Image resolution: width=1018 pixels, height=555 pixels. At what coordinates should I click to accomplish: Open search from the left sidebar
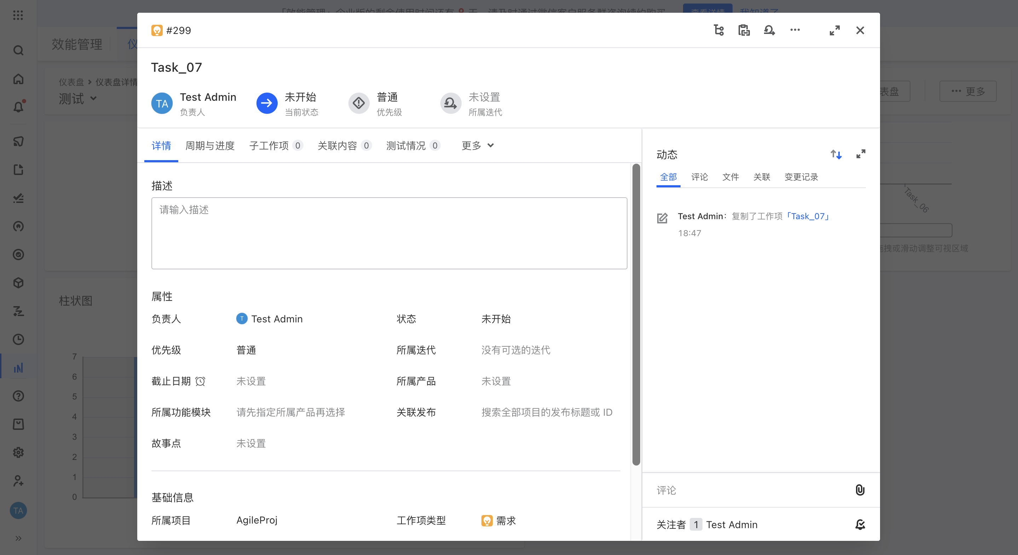(x=18, y=51)
